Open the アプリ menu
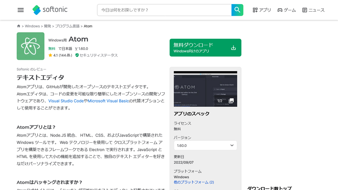Viewport: 338px width, 190px height. [x=262, y=10]
